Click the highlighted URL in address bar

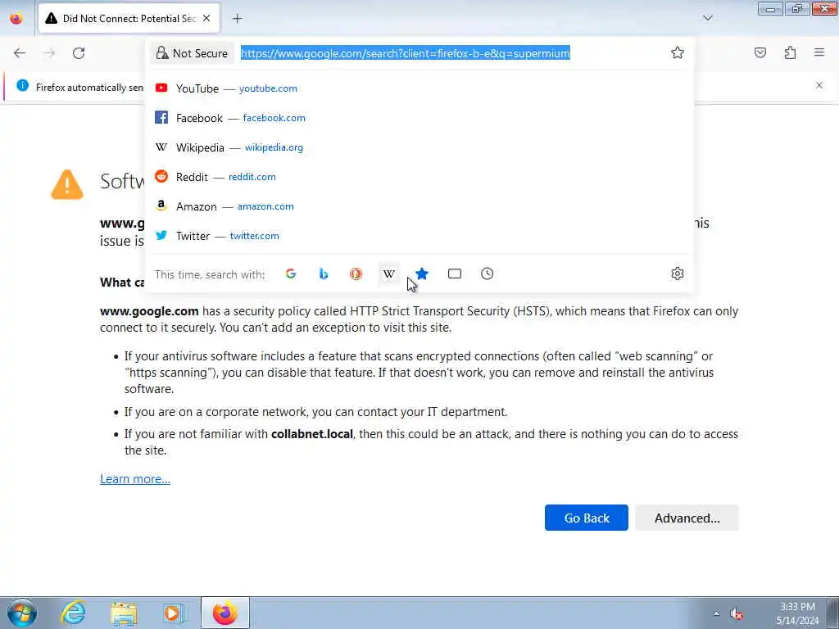405,53
